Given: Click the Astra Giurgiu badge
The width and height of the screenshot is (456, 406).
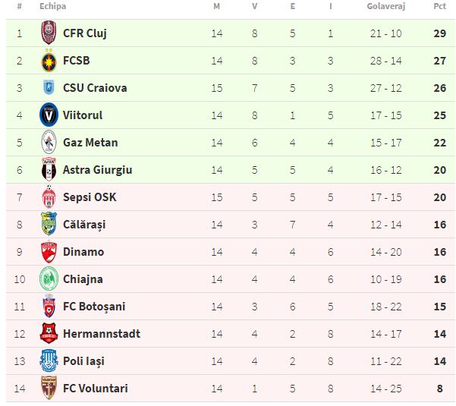Looking at the screenshot, I should [x=49, y=169].
